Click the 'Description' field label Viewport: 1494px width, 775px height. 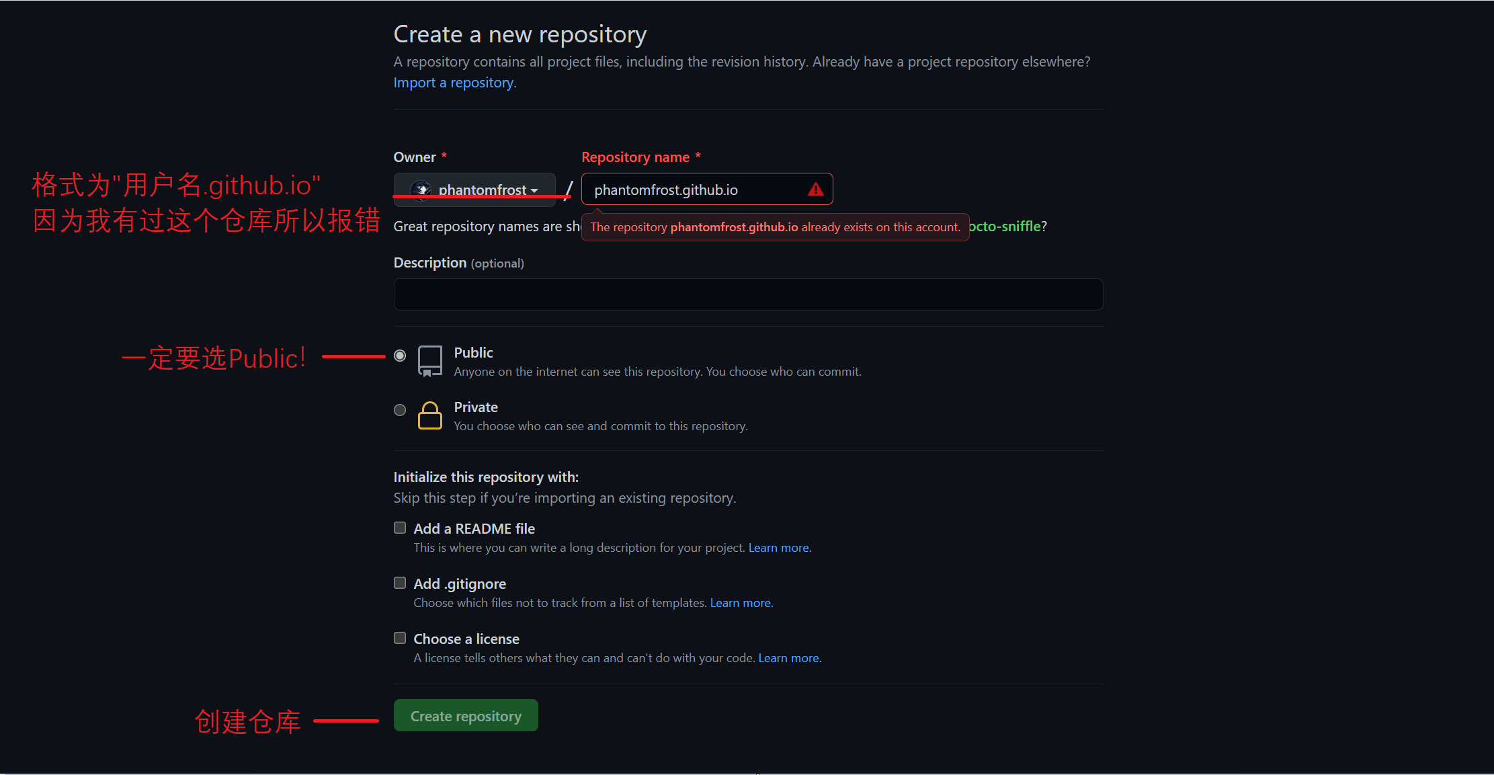(430, 263)
